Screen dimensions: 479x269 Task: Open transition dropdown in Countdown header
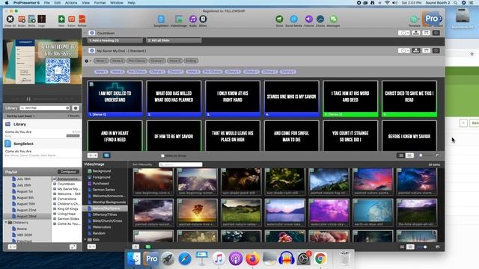(x=404, y=33)
